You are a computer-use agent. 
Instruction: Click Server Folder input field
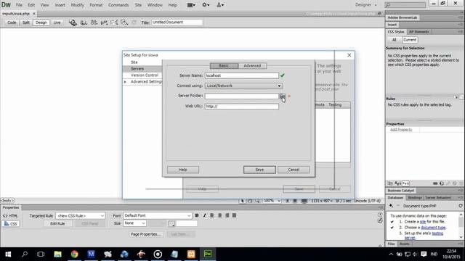coord(242,96)
